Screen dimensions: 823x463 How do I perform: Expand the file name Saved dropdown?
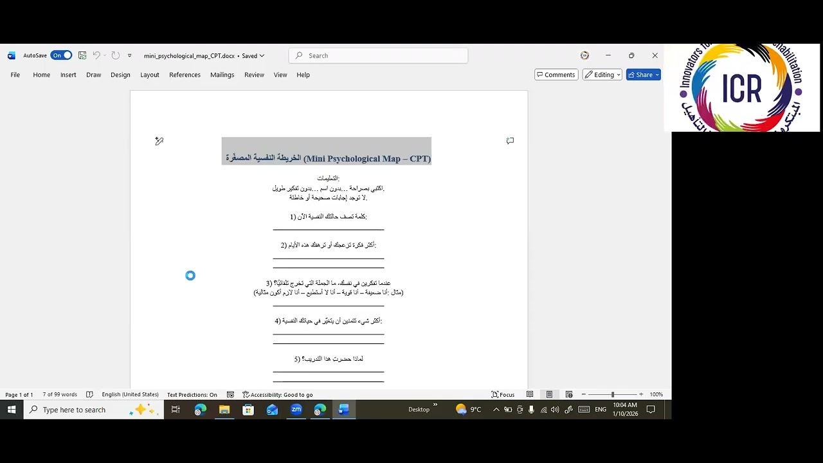(x=253, y=56)
